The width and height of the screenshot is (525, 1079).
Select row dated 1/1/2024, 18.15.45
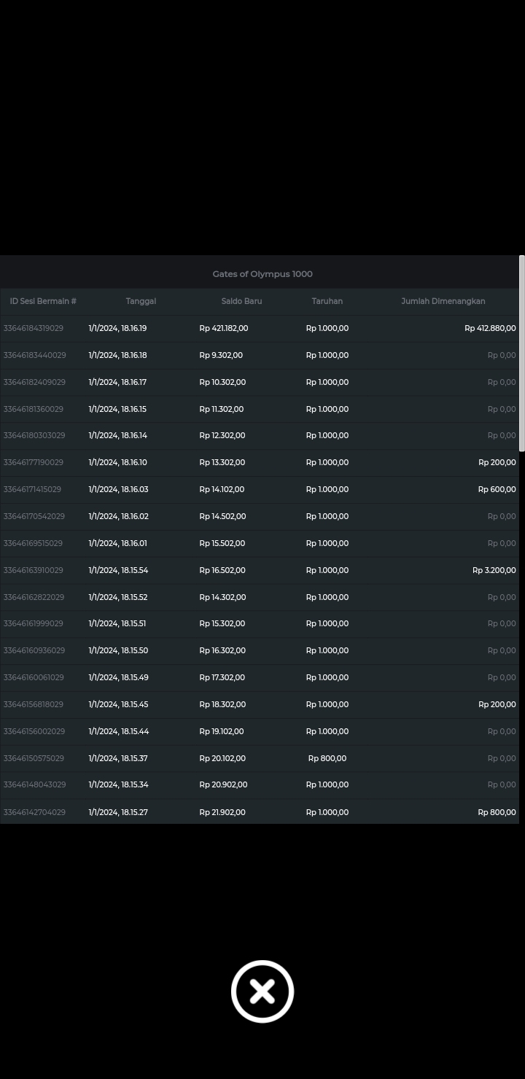point(118,704)
